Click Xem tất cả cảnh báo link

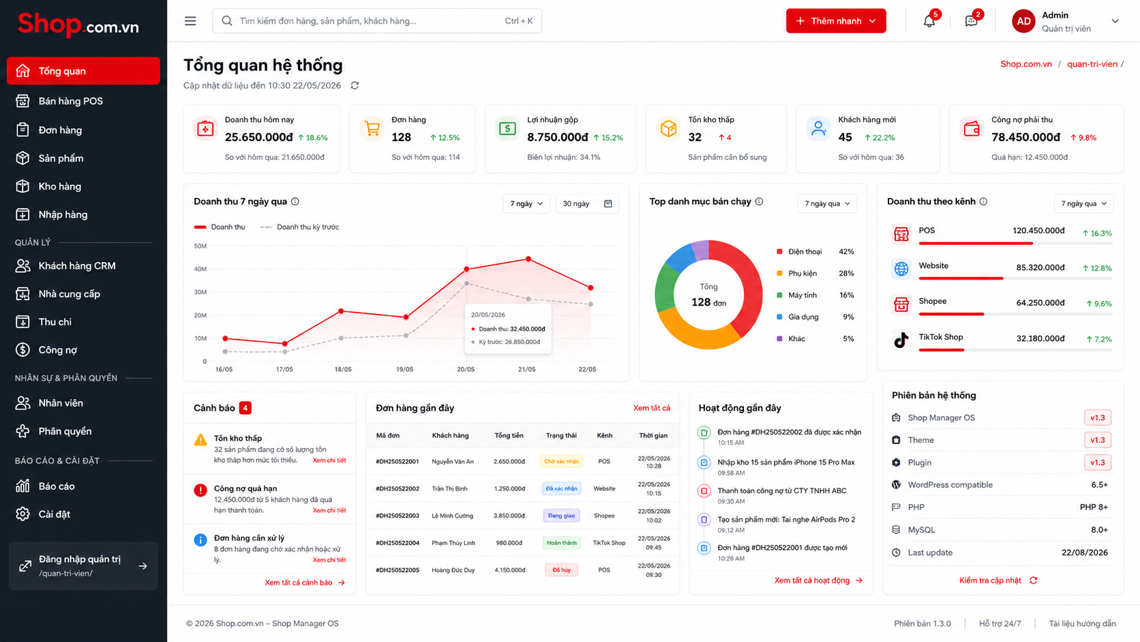coord(305,583)
